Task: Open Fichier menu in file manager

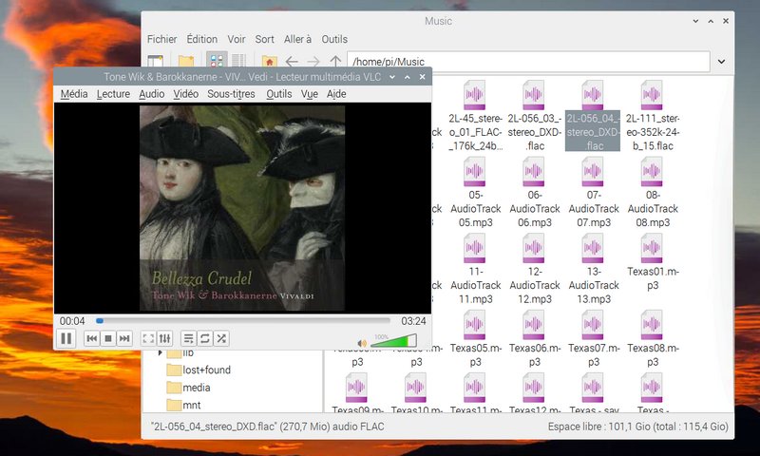Action: [x=161, y=39]
